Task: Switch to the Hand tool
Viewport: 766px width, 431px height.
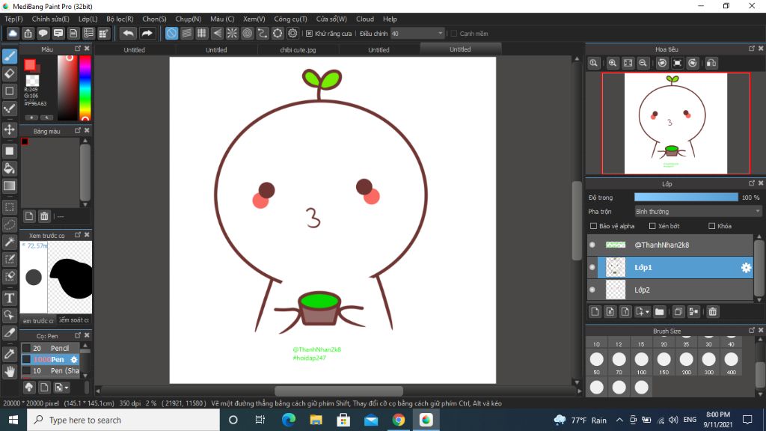Action: [9, 372]
